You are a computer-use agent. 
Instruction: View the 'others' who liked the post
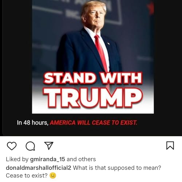(87, 159)
